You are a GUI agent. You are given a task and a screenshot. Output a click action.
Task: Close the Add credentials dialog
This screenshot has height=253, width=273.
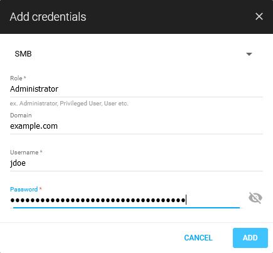coord(259,16)
